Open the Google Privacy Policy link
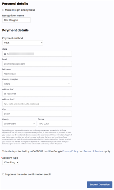Image resolution: width=114 pixels, height=190 pixels. click(x=70, y=151)
